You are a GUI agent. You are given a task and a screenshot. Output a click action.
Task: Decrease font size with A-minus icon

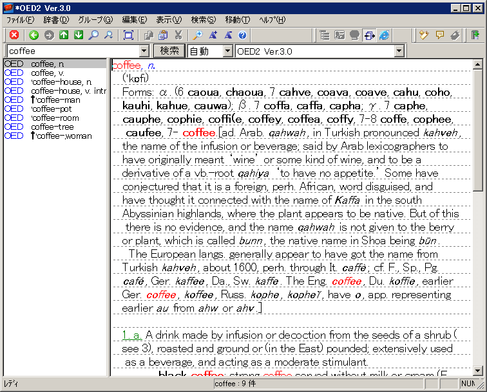tap(228, 35)
